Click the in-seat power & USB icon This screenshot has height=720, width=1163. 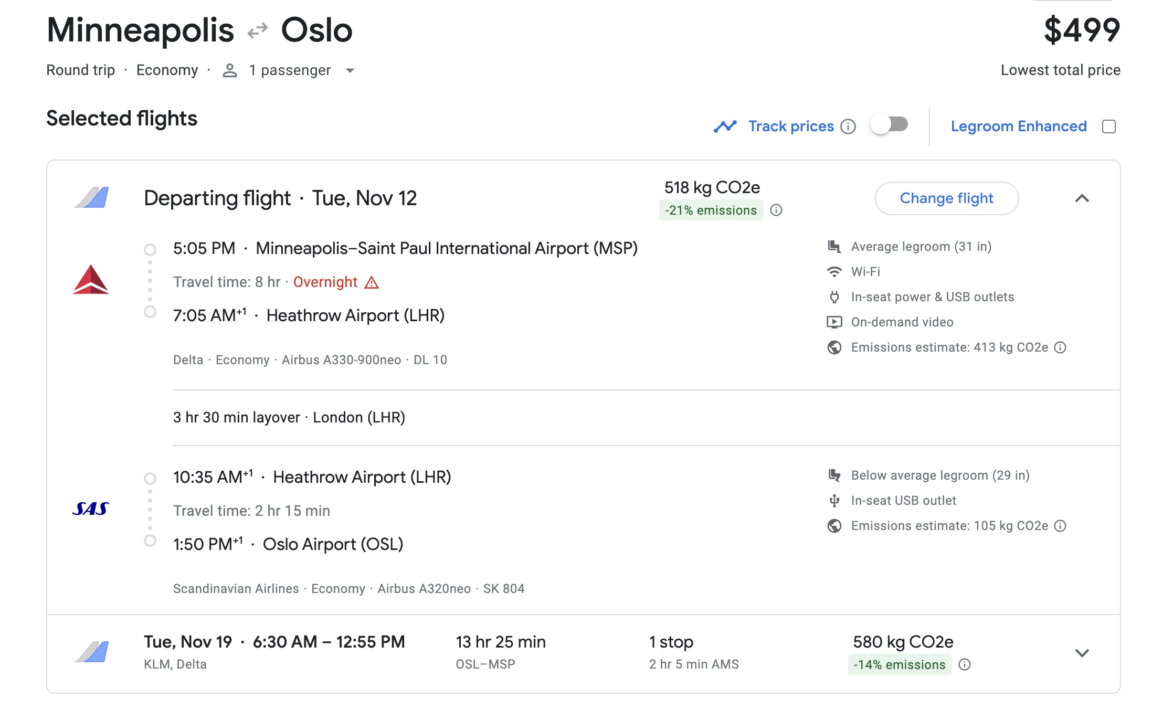click(x=834, y=297)
